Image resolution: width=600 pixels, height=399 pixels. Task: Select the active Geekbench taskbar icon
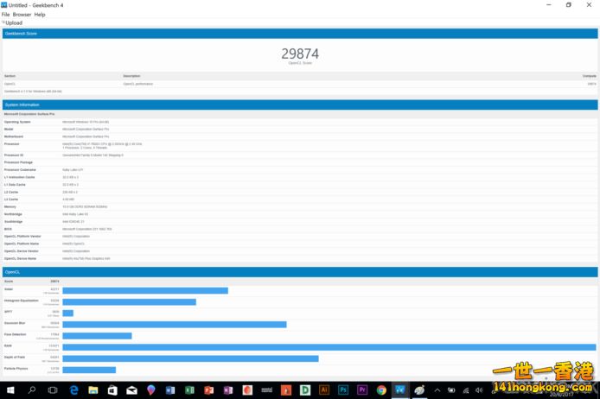[x=400, y=389]
